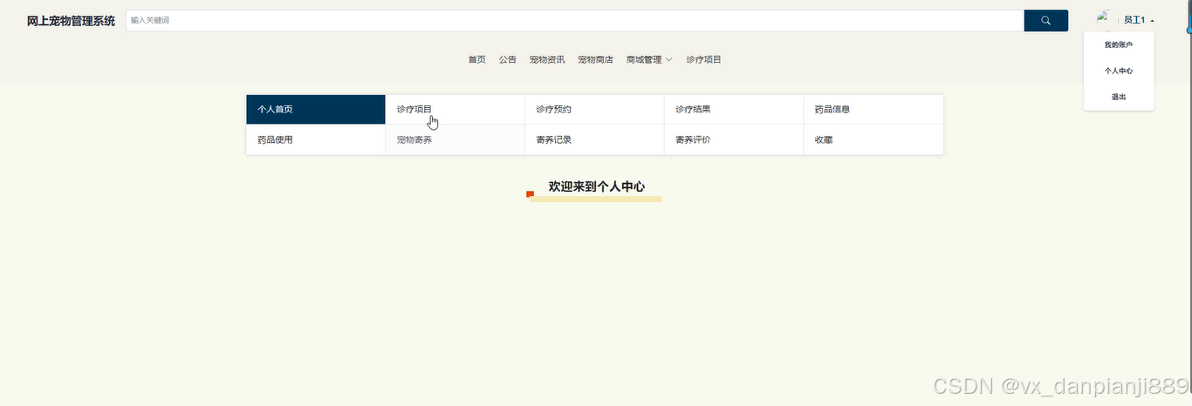This screenshot has height=406, width=1192.
Task: Open 宠物商店 in navigation bar
Action: tap(595, 60)
